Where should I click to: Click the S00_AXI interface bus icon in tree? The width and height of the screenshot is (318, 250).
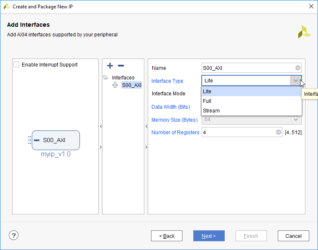coord(115,85)
